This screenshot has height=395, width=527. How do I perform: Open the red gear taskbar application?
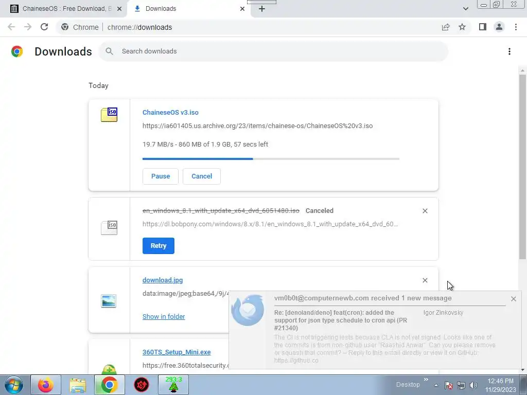(x=142, y=385)
